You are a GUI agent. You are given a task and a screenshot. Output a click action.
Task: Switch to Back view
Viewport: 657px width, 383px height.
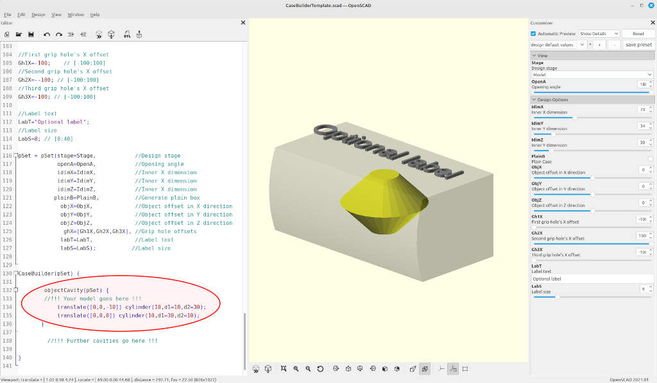pos(397,369)
